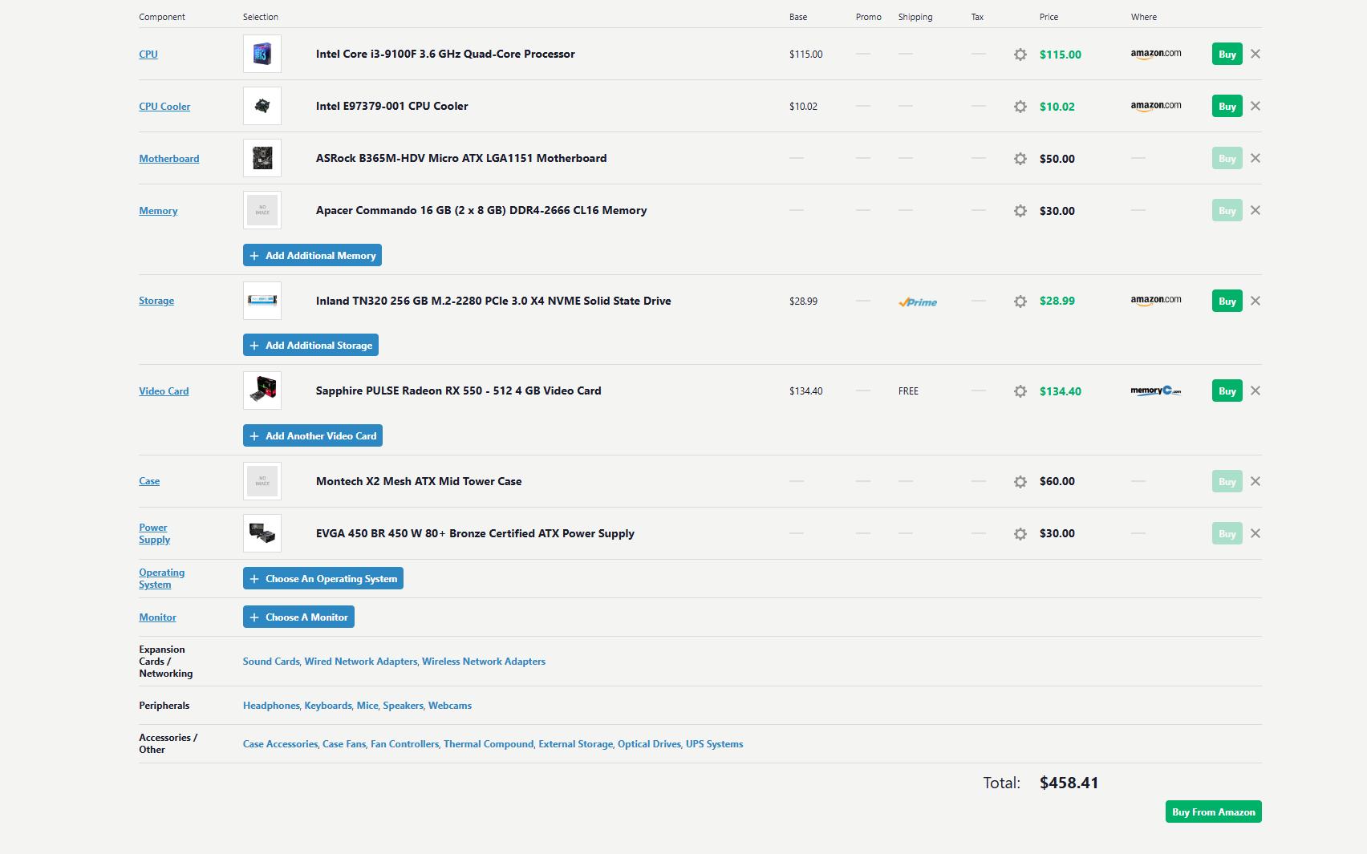Screen dimensions: 1367x854
Task: Browse Webcams link
Action: (x=450, y=706)
